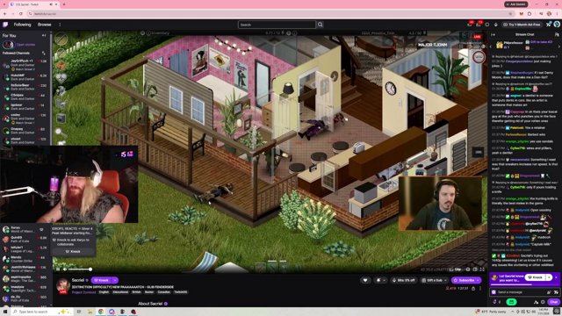The height and width of the screenshot is (316, 562).
Task: Click the English stream tag
Action: (x=104, y=292)
